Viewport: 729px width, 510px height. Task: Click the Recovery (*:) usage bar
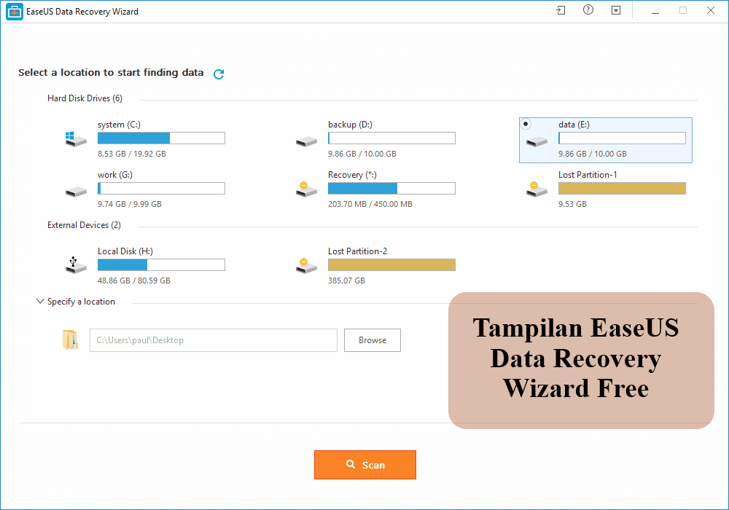(392, 188)
